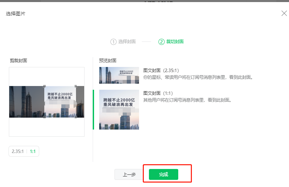Go back with the 上一步 button

tap(129, 174)
